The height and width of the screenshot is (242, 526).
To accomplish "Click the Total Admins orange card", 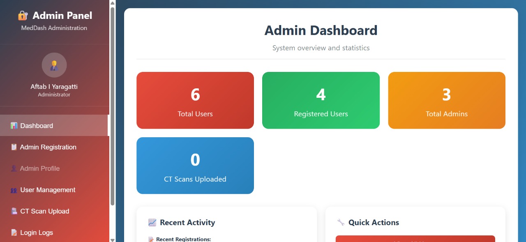I will [x=447, y=100].
